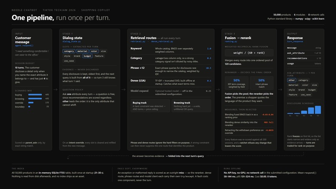Click the Browsing track card
336x189 pixels.
(x=191, y=106)
